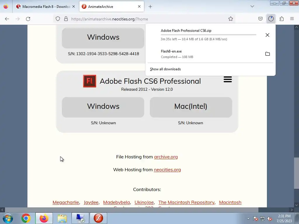Click the Flash CS6 Fl logo
The image size is (299, 224).
(x=90, y=81)
